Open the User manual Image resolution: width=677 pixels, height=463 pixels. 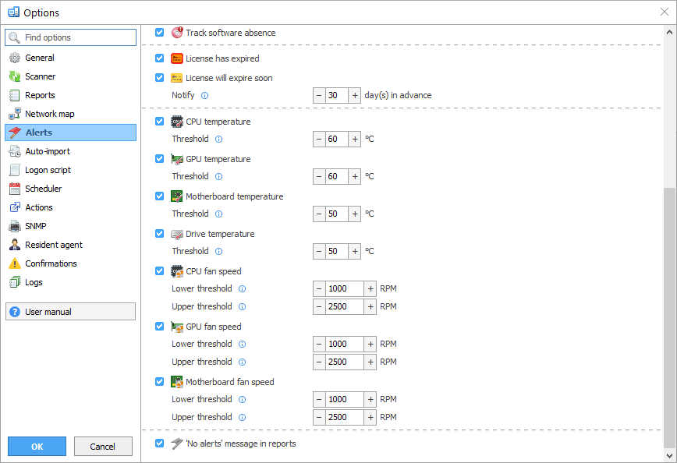(x=70, y=312)
